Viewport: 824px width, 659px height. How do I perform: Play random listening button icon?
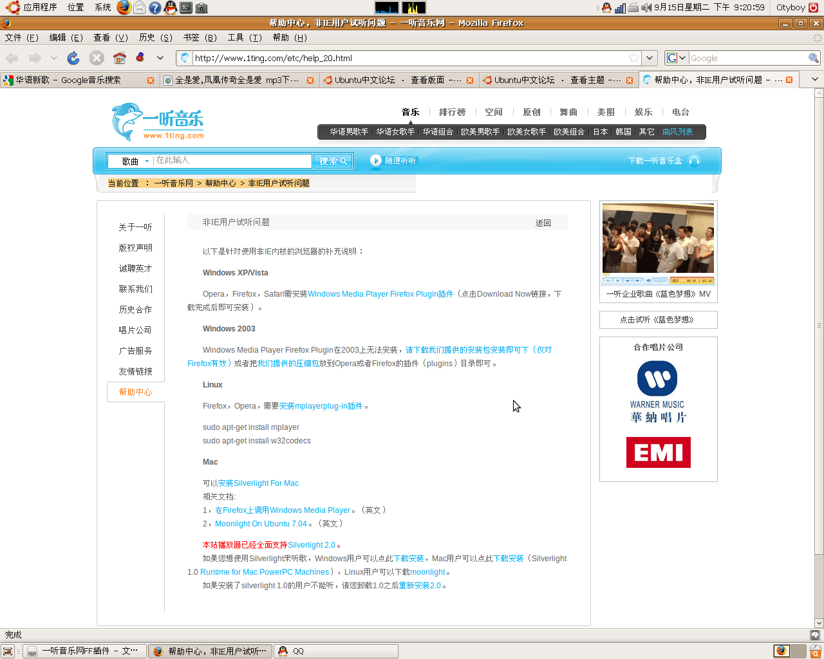(376, 160)
